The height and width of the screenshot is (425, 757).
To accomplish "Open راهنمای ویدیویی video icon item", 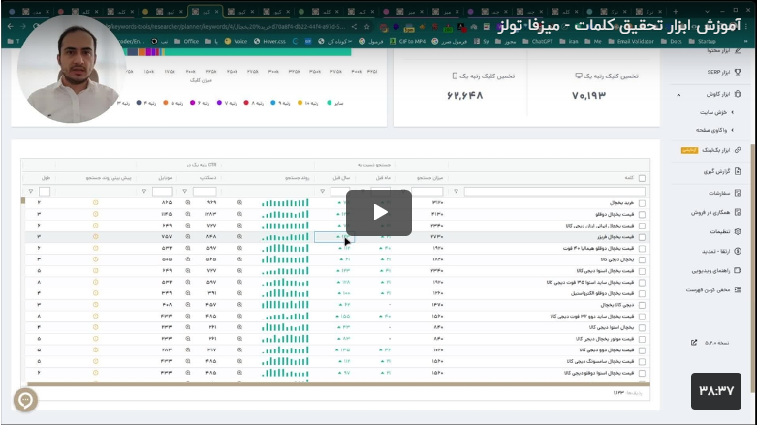I will click(x=738, y=271).
